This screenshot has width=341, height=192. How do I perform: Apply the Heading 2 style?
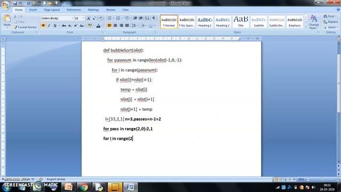pyautogui.click(x=223, y=22)
